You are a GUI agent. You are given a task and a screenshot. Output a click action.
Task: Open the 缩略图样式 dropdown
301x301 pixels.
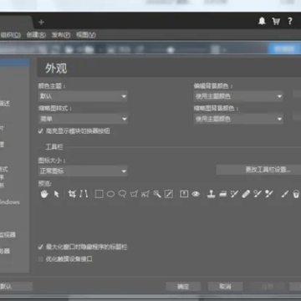[x=83, y=119]
